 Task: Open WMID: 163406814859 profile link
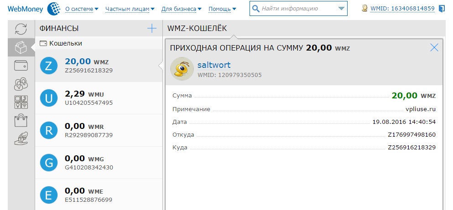pyautogui.click(x=402, y=9)
